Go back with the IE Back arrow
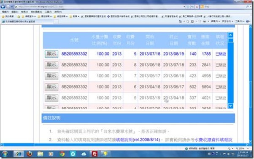Viewport: 254px width, 159px height. pos(3,7)
